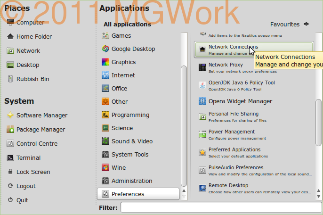The width and height of the screenshot is (323, 215).
Task: Select the System Tools category
Action: click(138, 154)
